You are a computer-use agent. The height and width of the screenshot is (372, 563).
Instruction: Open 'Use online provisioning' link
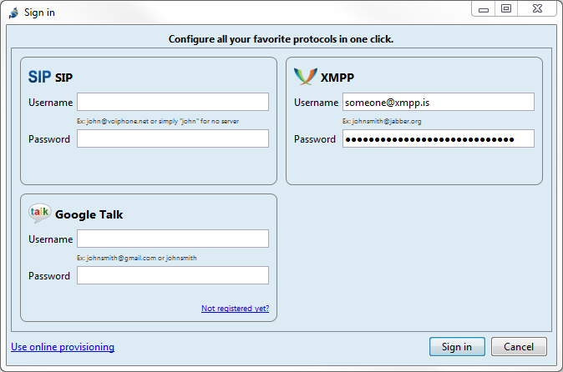click(x=63, y=347)
